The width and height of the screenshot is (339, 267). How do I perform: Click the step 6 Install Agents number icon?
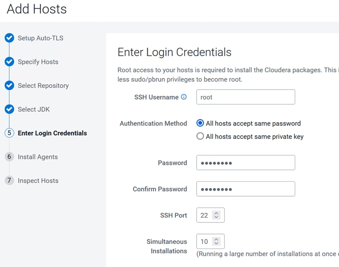9,157
